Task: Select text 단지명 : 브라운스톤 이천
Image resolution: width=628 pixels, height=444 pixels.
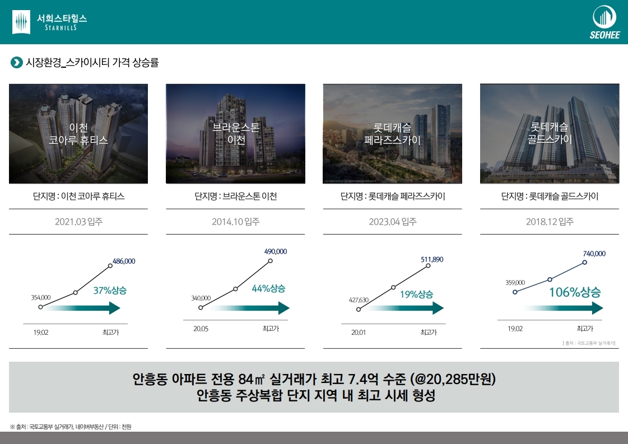Action: coord(235,196)
